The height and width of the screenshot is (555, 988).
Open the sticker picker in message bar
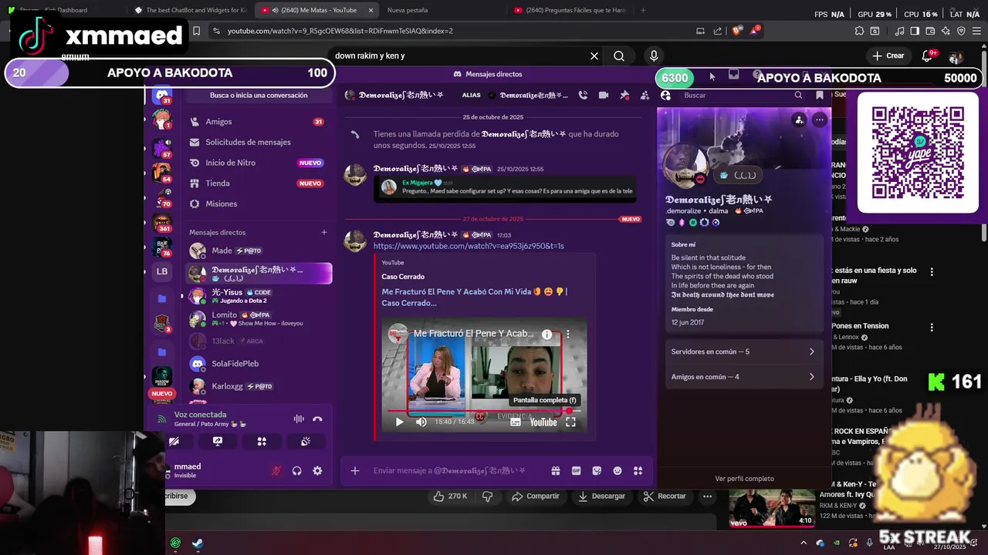(597, 471)
